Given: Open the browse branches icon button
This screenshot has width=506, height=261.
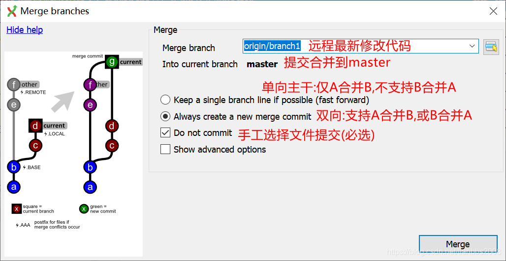Looking at the screenshot, I should point(491,47).
